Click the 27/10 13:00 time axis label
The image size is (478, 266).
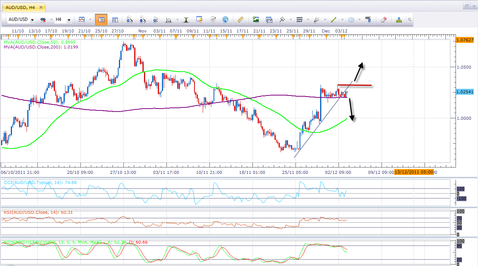(x=123, y=172)
